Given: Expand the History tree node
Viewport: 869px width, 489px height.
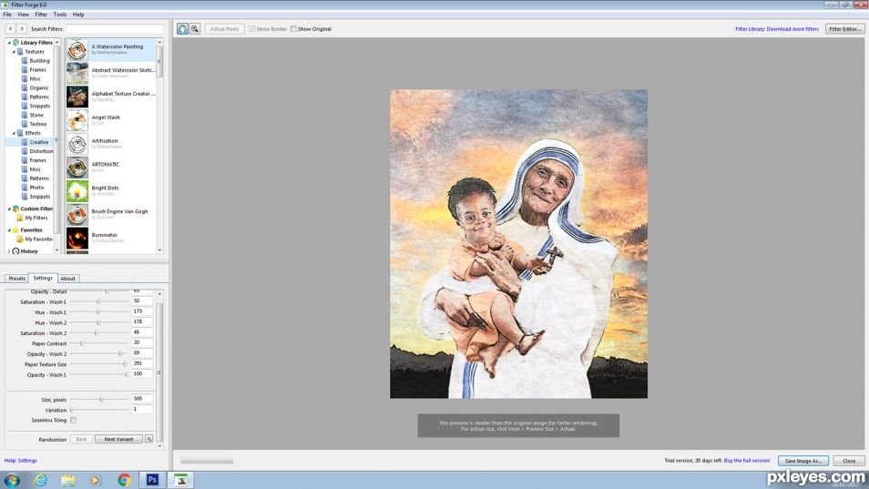Looking at the screenshot, I should tap(9, 250).
